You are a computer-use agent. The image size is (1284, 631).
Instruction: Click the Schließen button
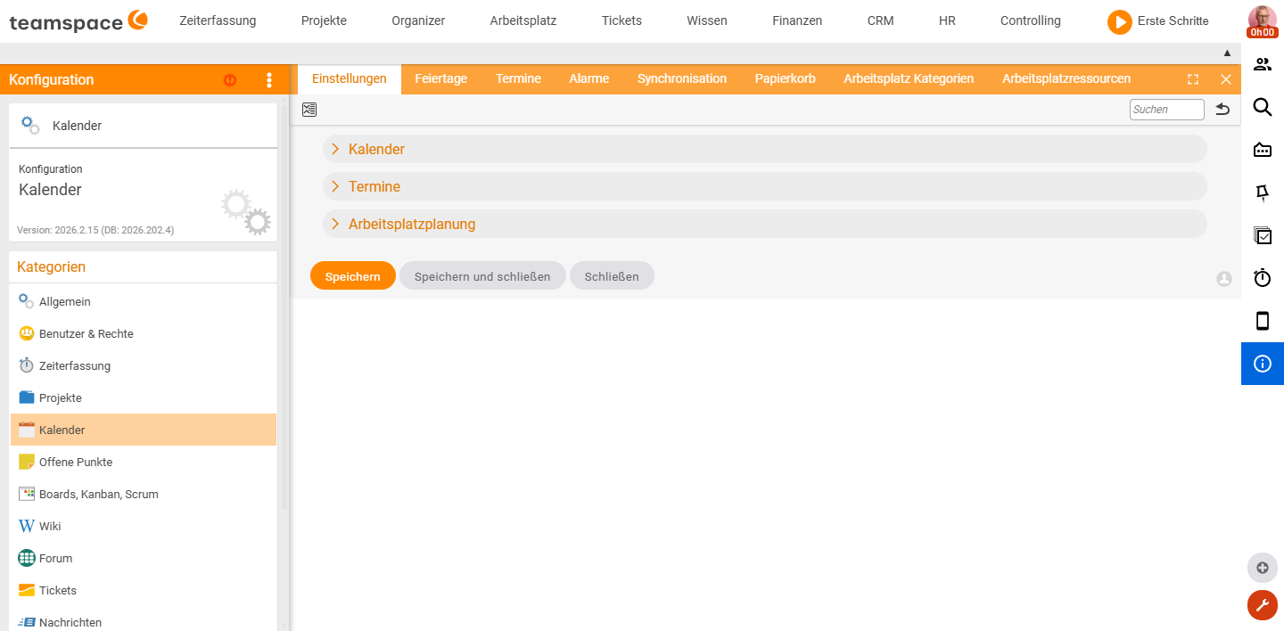tap(612, 276)
